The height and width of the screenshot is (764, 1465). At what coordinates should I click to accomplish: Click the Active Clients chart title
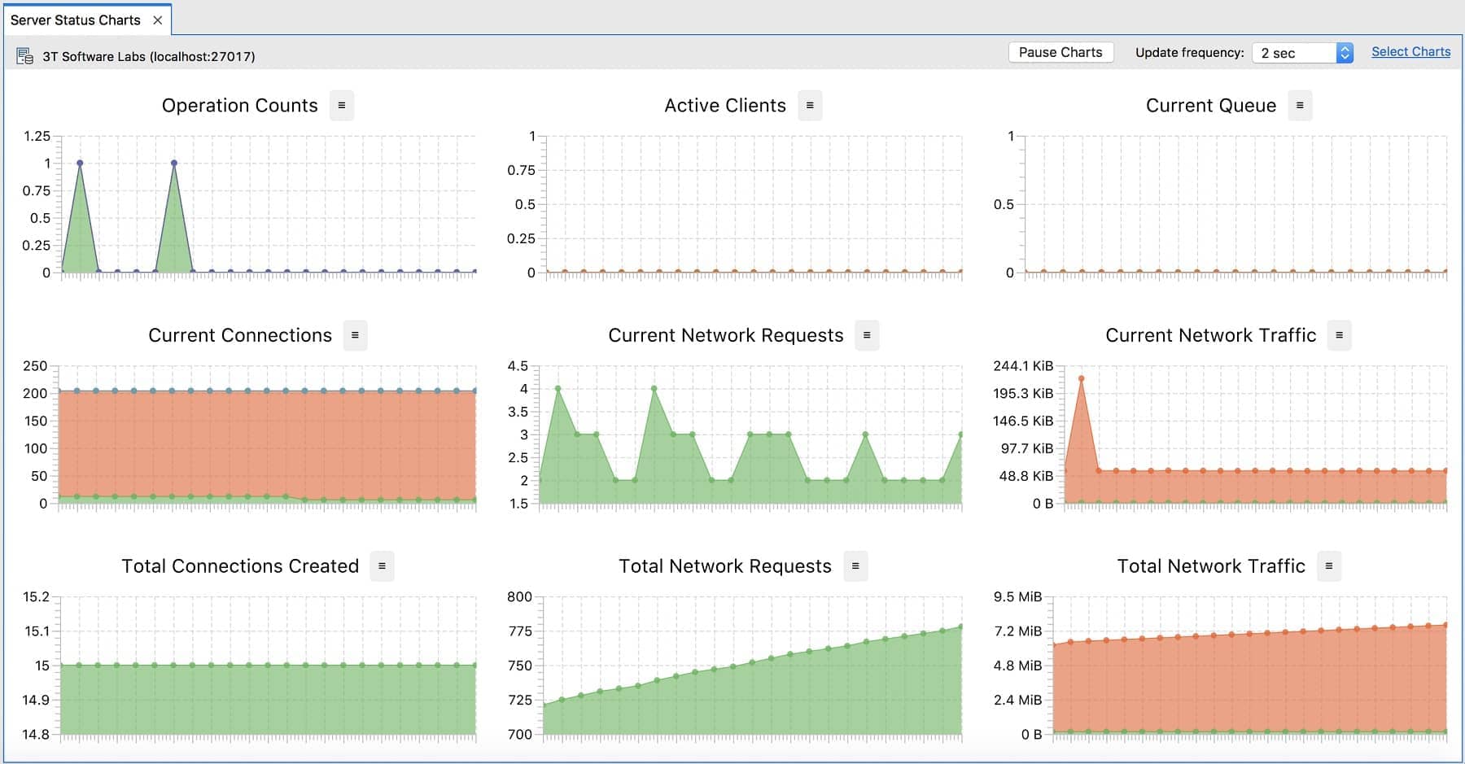click(x=725, y=106)
